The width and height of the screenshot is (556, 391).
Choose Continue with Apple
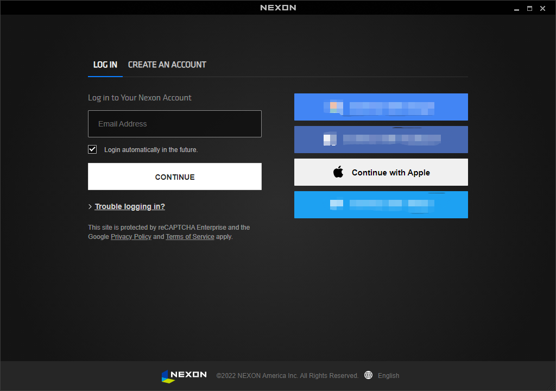pyautogui.click(x=381, y=172)
